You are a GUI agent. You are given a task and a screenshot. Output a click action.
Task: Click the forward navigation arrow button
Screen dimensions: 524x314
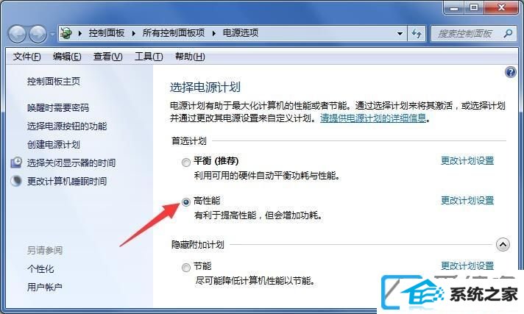(38, 34)
